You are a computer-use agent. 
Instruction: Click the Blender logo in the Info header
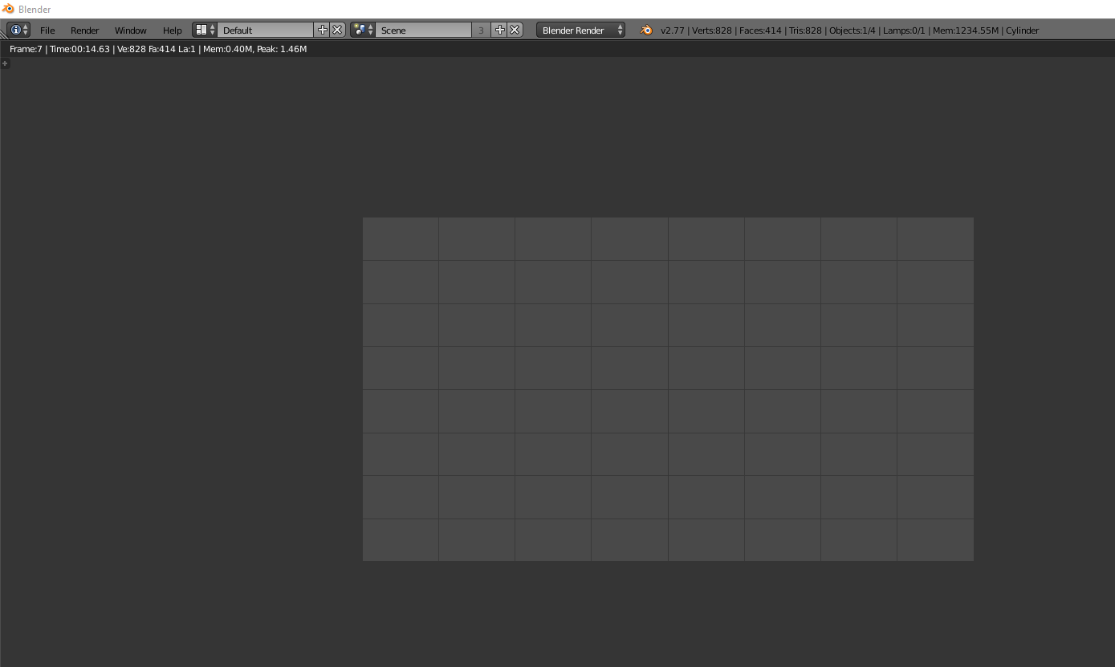click(646, 30)
